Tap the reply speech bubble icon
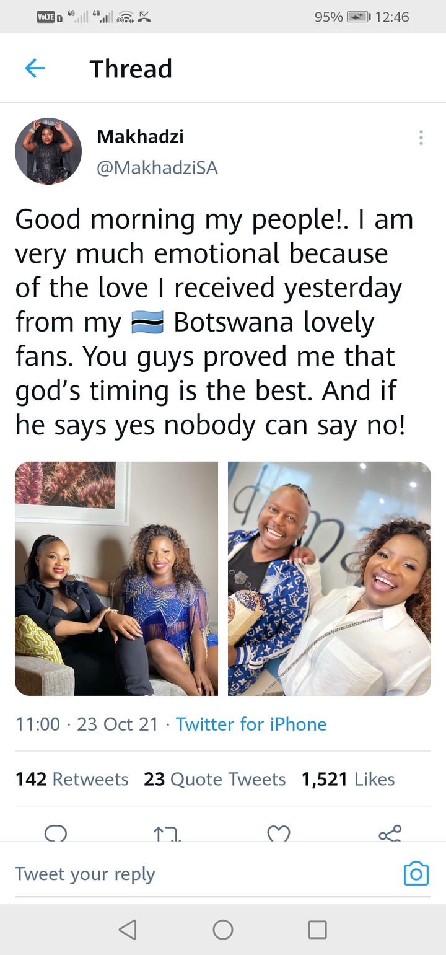This screenshot has width=446, height=955. 56,834
